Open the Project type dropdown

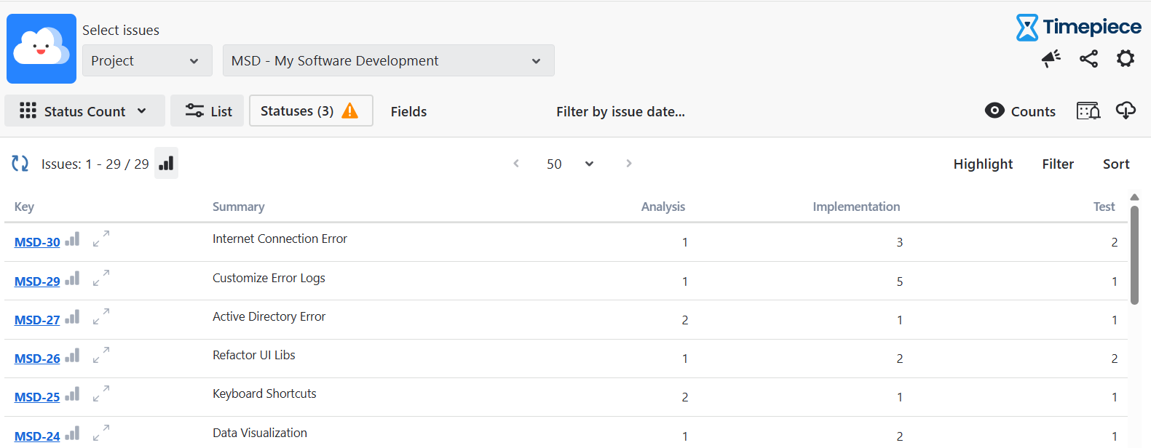point(147,60)
